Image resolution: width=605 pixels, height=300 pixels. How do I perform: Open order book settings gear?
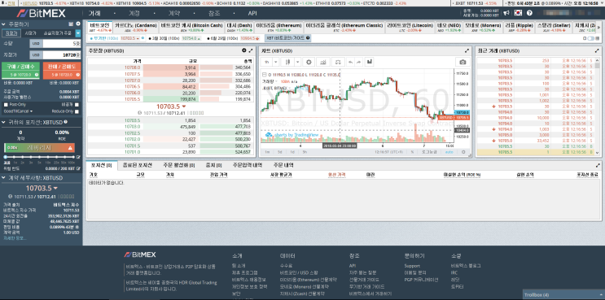point(243,50)
